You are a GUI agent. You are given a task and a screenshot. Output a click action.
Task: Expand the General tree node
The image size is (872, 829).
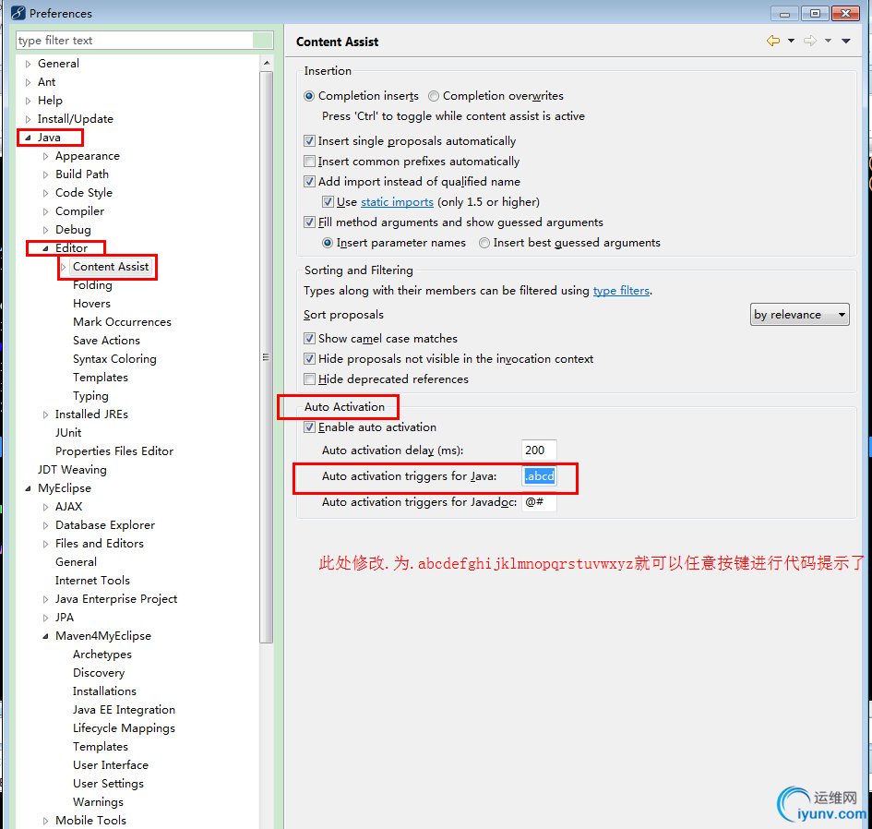(x=28, y=64)
